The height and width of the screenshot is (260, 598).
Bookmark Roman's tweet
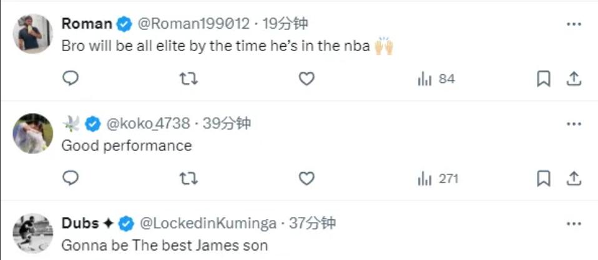coord(544,79)
